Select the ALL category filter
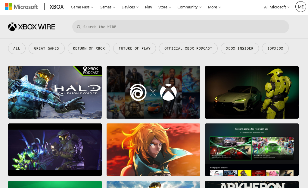 (17, 48)
